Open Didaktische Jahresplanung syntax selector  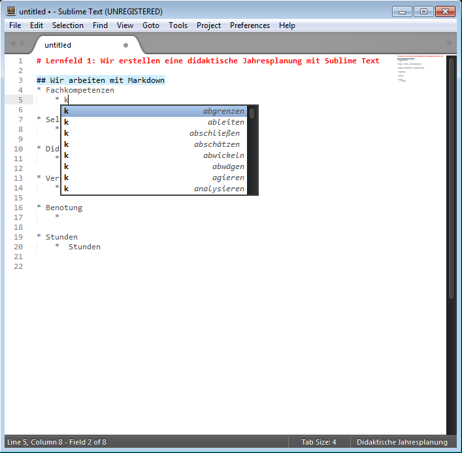pos(402,442)
